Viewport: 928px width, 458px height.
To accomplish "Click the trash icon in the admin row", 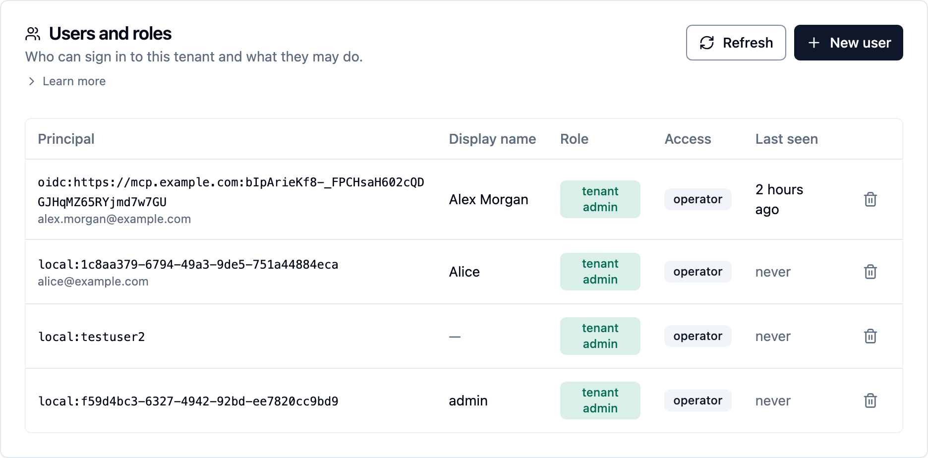I will coord(870,401).
